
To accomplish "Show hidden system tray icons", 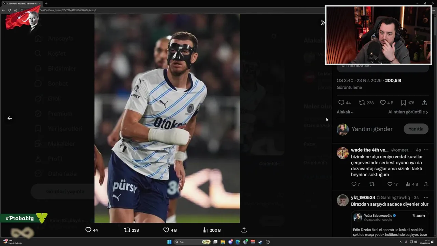I will (x=400, y=242).
